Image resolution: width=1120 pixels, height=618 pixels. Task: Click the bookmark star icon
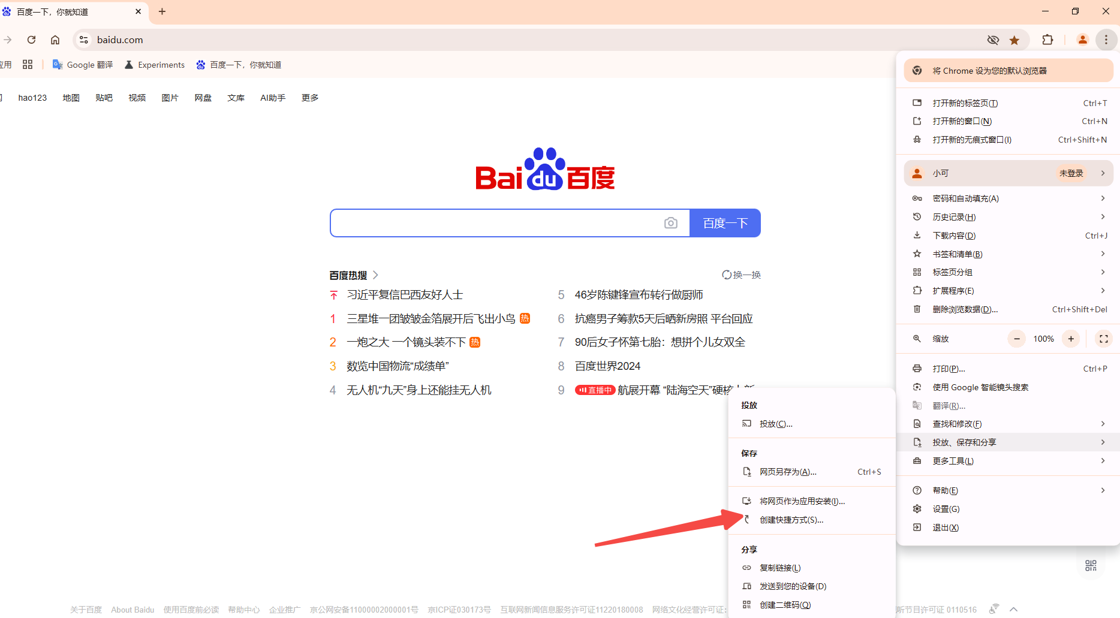pos(1014,40)
